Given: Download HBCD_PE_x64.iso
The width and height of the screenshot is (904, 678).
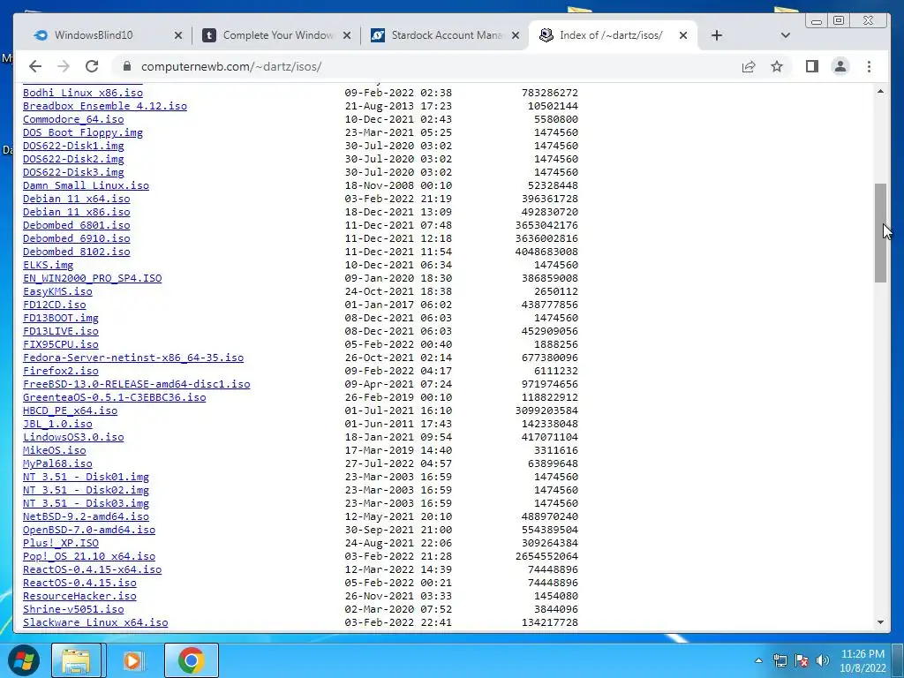Looking at the screenshot, I should click(x=71, y=411).
